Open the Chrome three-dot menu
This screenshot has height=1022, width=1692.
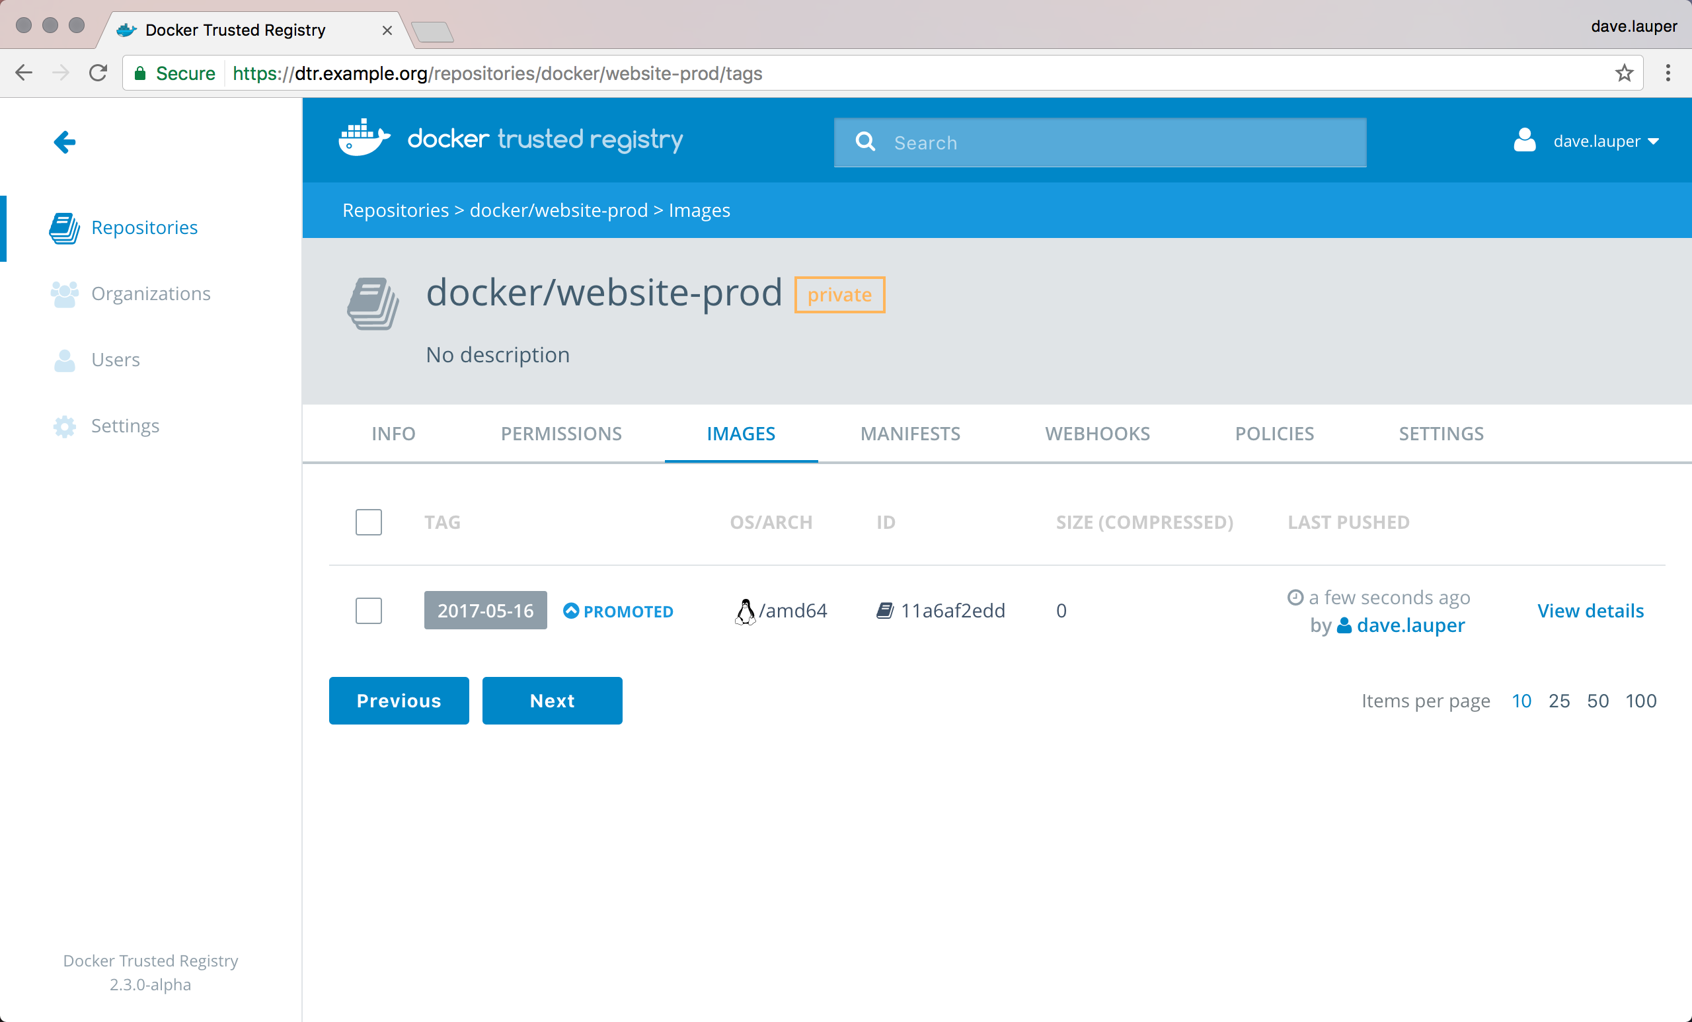(1668, 73)
